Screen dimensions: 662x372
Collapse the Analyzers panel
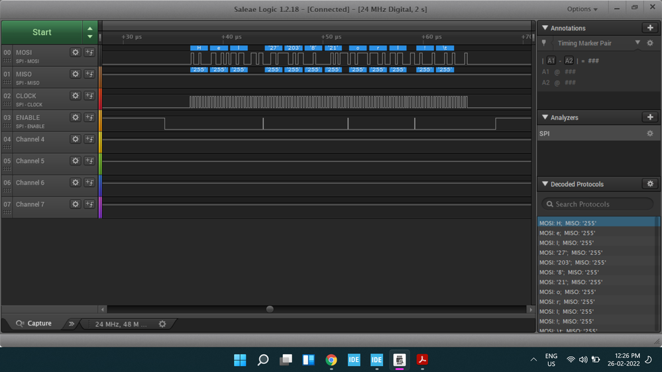pos(545,117)
